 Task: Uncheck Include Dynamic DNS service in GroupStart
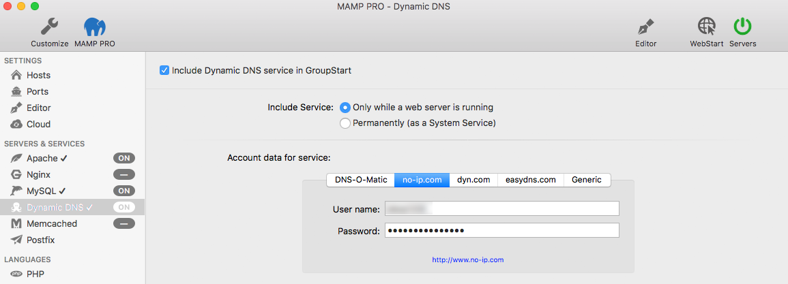[x=164, y=70]
